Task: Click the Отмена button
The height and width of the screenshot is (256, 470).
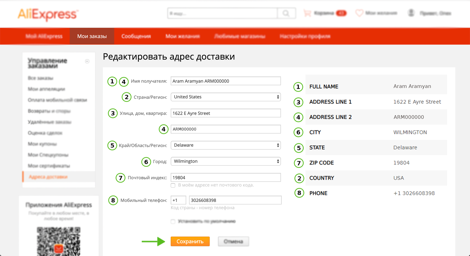Action: tap(233, 241)
